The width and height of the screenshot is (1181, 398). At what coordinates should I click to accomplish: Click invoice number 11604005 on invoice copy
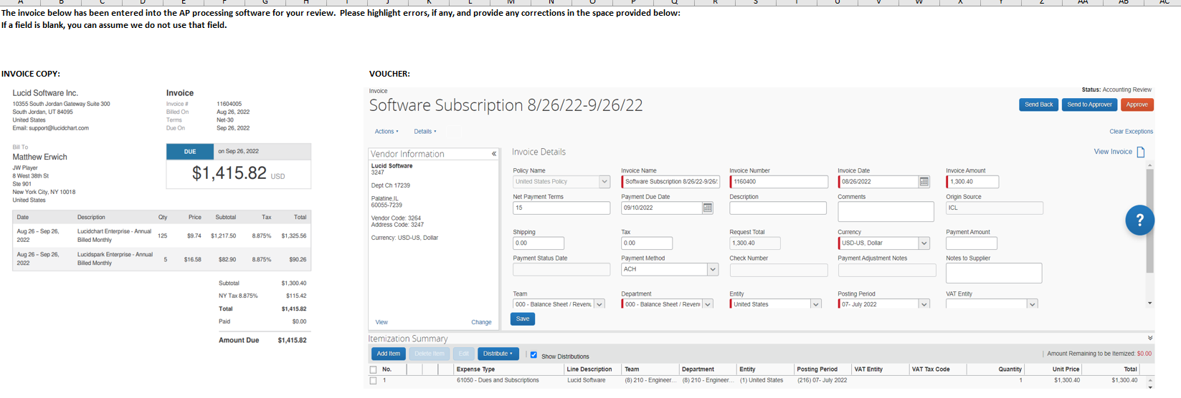click(229, 104)
